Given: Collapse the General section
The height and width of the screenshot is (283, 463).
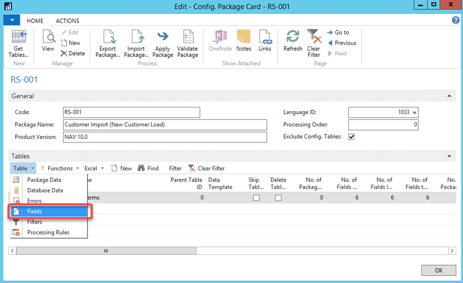Looking at the screenshot, I should [449, 96].
